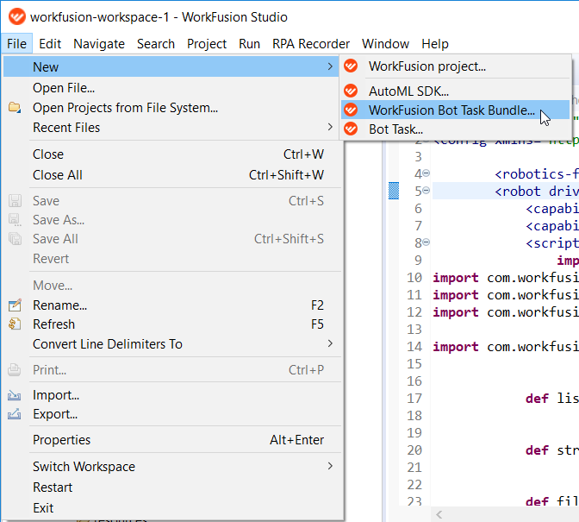
Task: Click the AutoML SDK icon in submenu
Action: [x=351, y=91]
